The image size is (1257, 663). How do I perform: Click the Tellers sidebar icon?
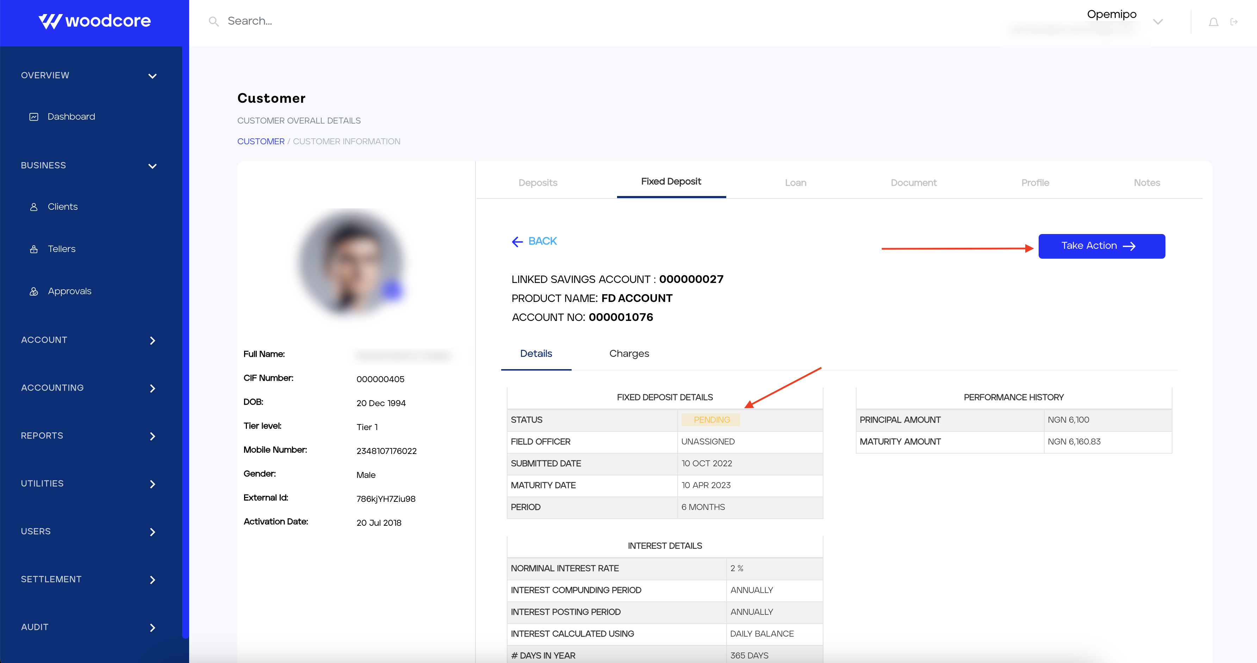coord(34,249)
